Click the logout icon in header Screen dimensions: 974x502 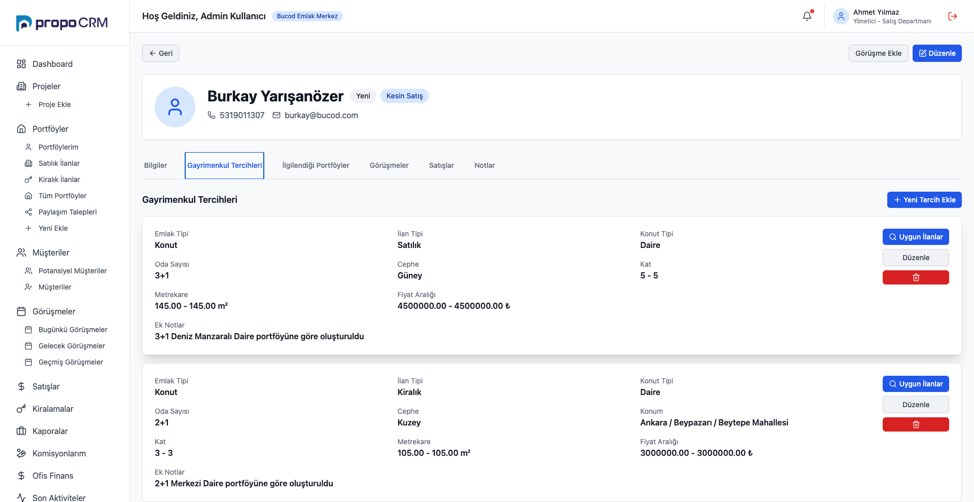(x=953, y=16)
